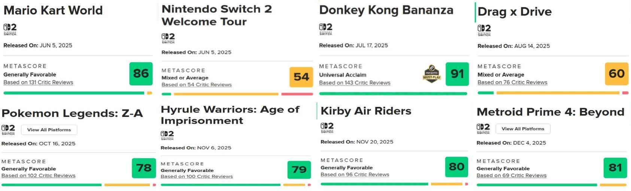
Task: Click Welcome Tour's yellow 54 Metascore box
Action: pyautogui.click(x=301, y=77)
